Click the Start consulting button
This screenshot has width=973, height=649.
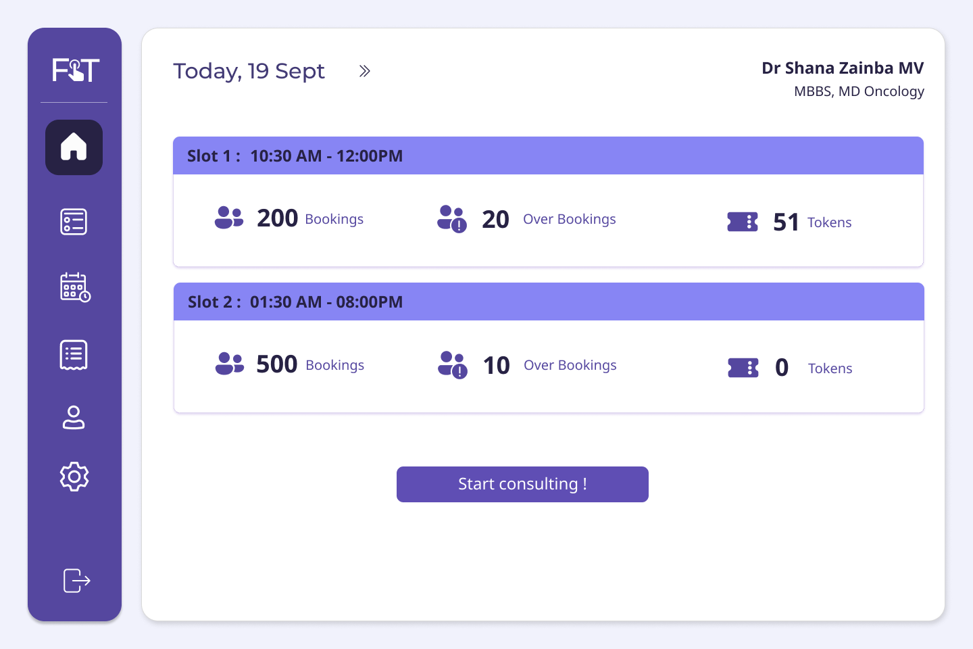pos(522,484)
